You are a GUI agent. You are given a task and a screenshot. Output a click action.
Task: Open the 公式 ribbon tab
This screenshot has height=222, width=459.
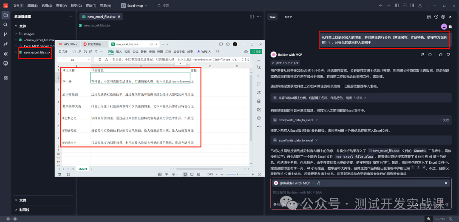coord(135,51)
